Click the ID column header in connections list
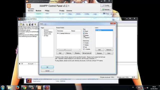This screenshot has width=160, height=90. [22, 64]
